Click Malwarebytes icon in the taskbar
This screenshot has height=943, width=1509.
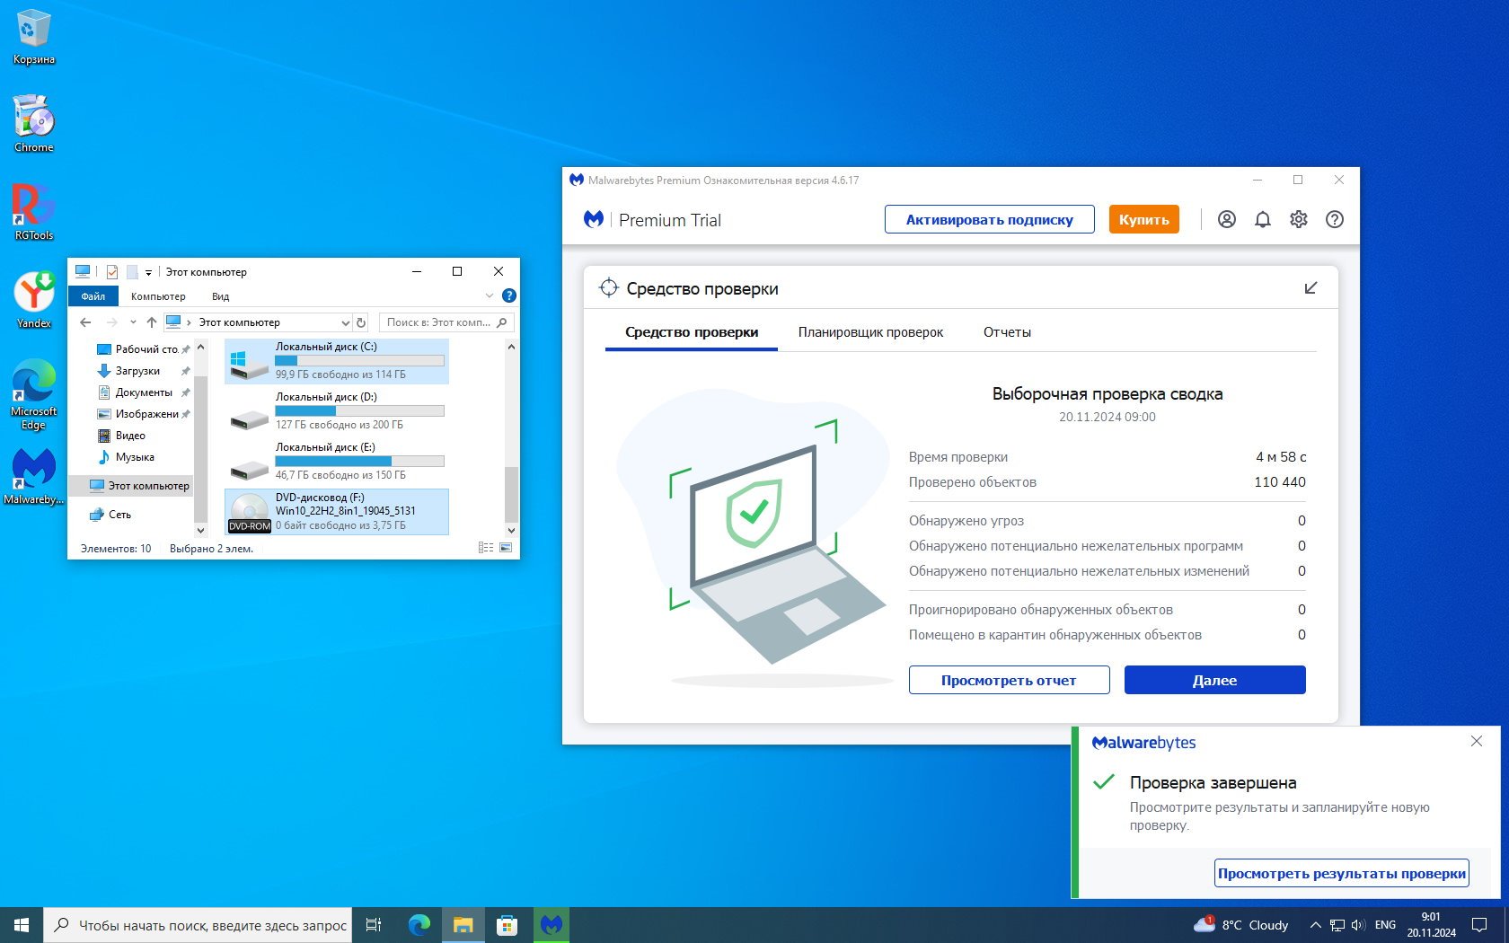pyautogui.click(x=552, y=924)
